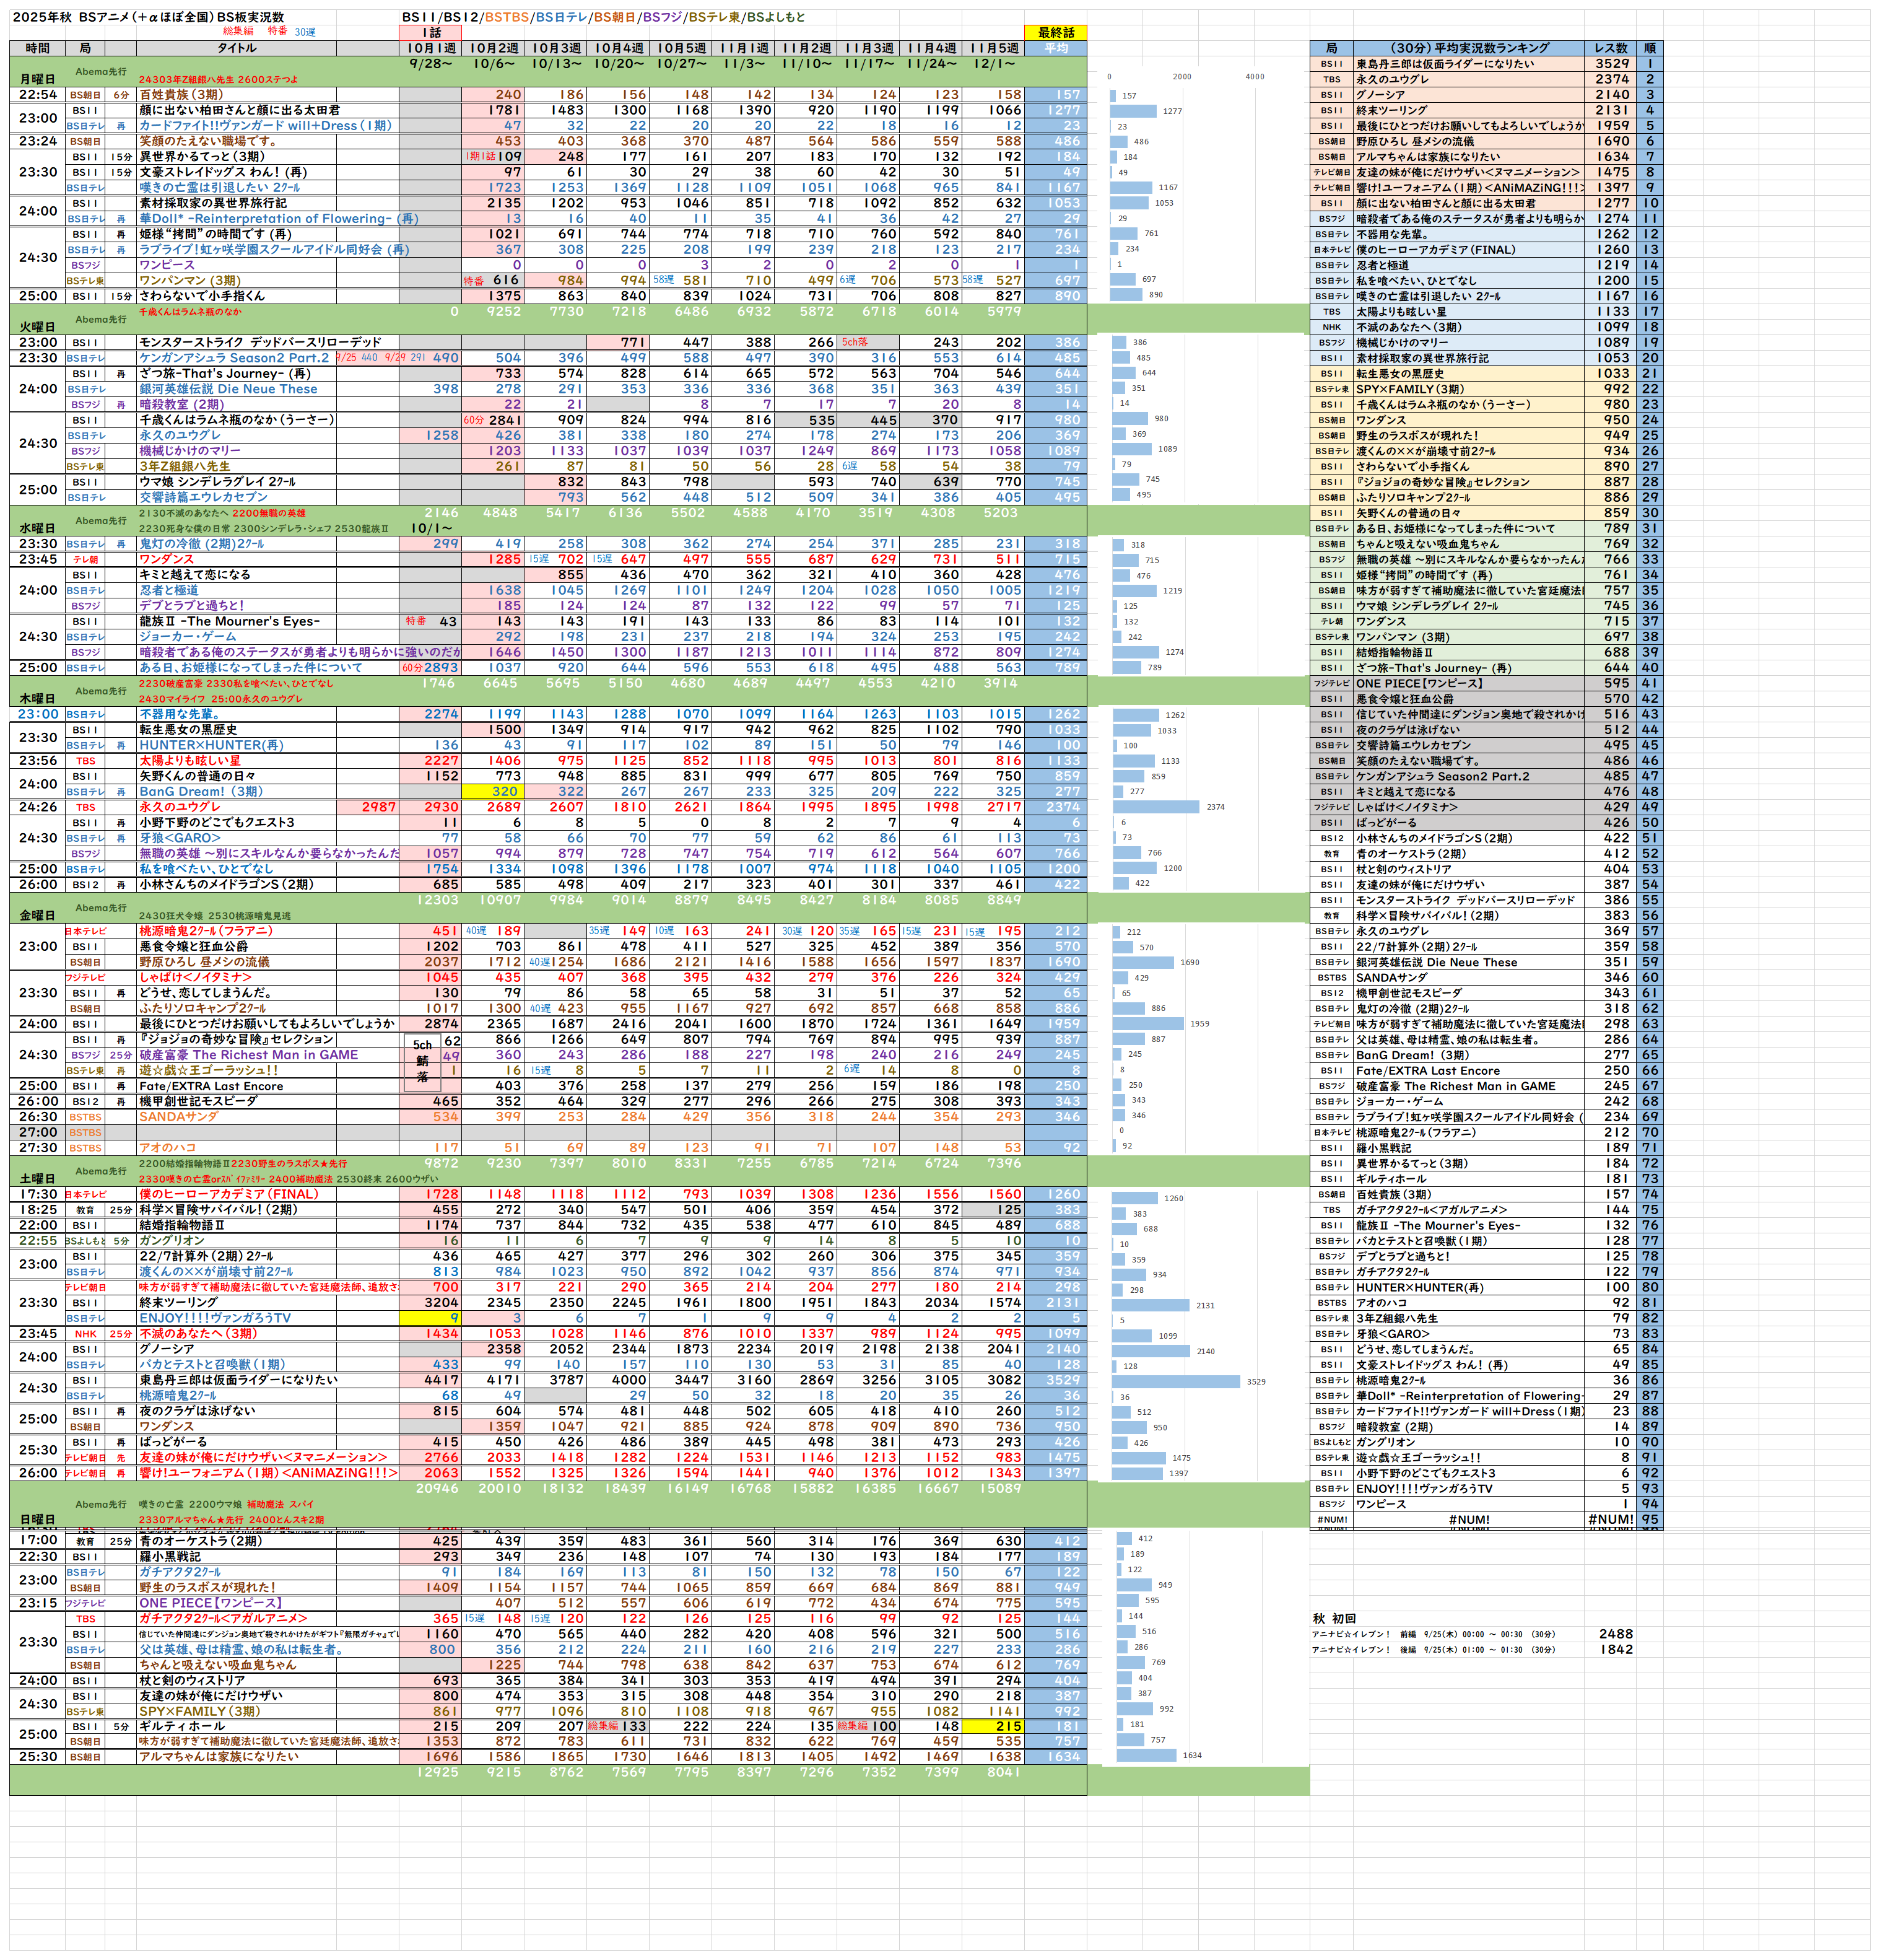1880x1960 pixels.
Task: Select the 2488 value beside アニナビ前編
Action: pos(1615,1634)
